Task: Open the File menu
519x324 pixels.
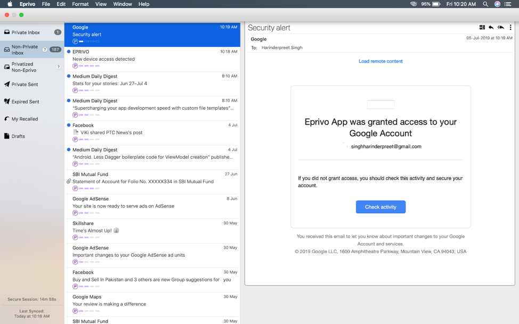Action: (46, 4)
